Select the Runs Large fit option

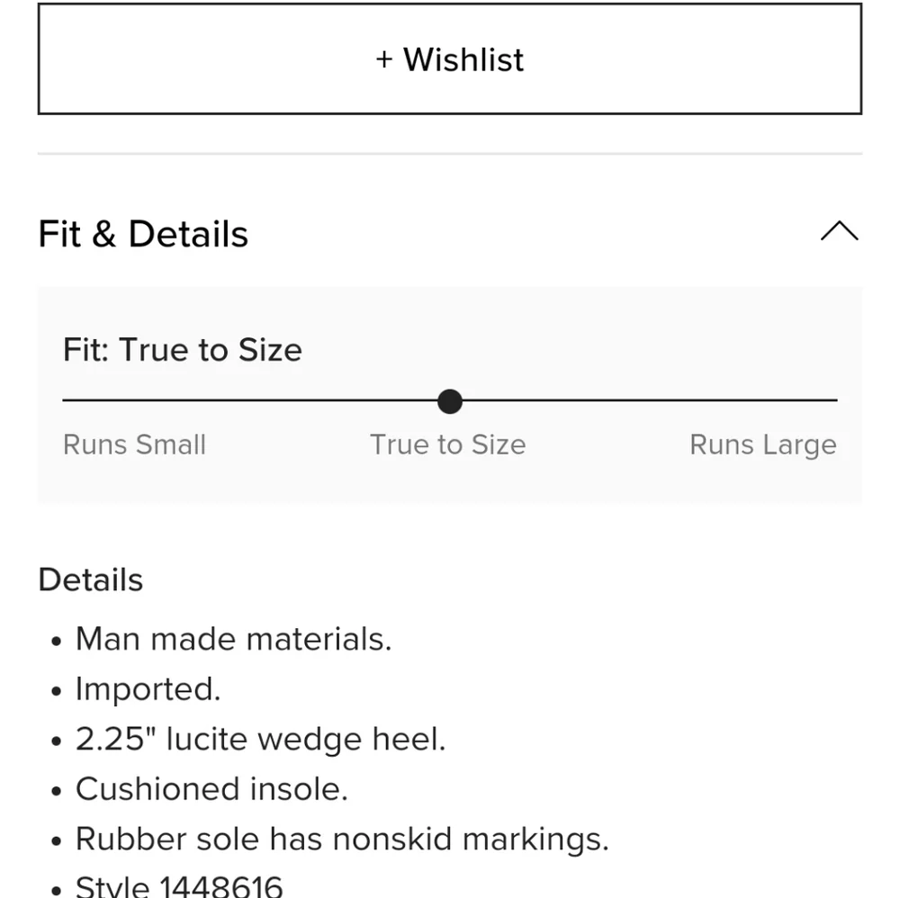[x=762, y=444]
